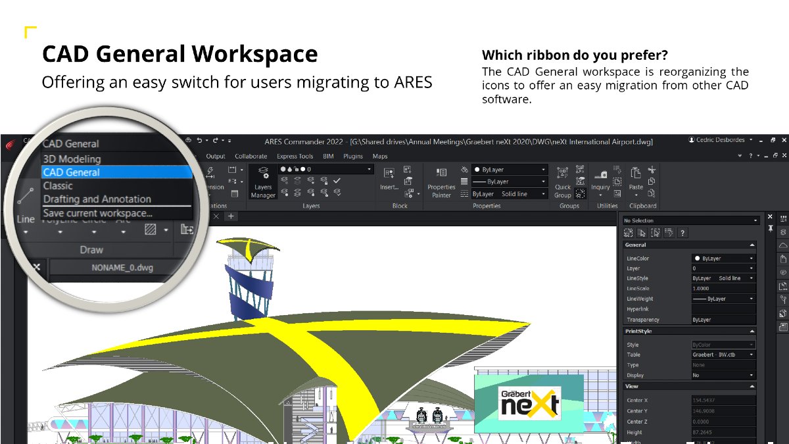The height and width of the screenshot is (444, 789).
Task: Open the Layers Manager
Action: click(263, 182)
